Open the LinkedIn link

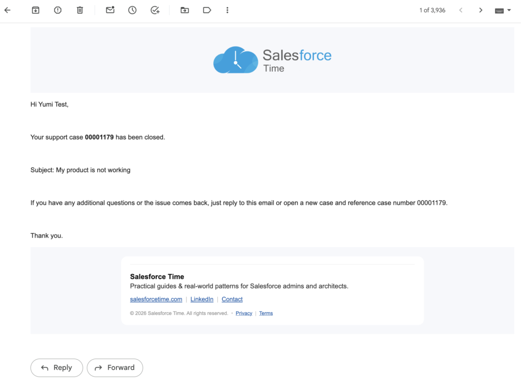[202, 299]
